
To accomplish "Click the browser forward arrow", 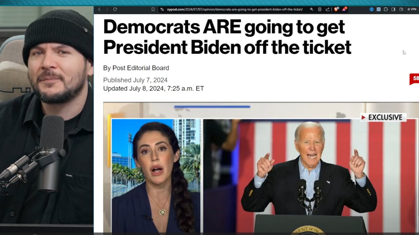I will tap(107, 9).
